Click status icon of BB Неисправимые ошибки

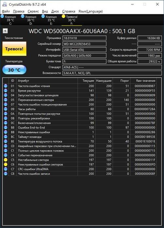[x=6, y=132]
